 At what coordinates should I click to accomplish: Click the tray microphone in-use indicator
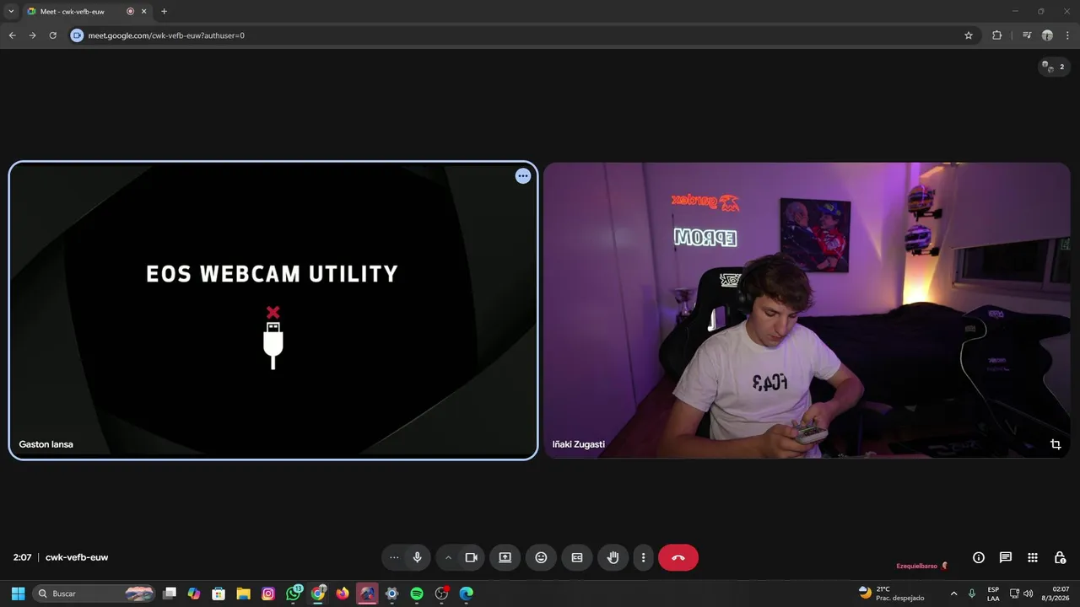pyautogui.click(x=972, y=594)
